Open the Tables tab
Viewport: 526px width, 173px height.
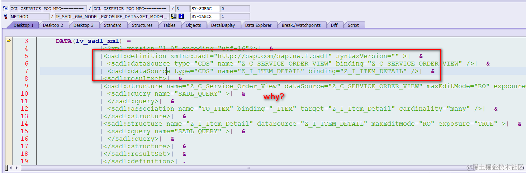click(169, 25)
